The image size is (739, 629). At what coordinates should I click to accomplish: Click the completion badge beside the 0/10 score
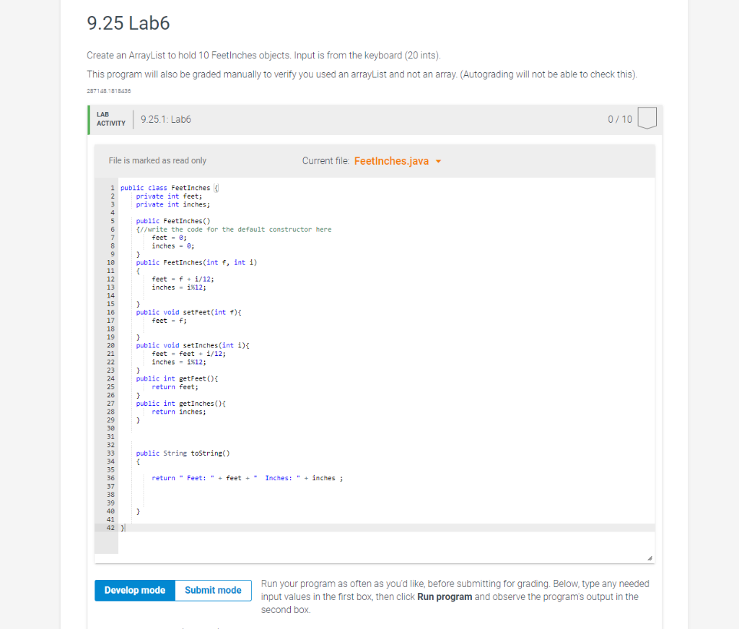point(646,118)
